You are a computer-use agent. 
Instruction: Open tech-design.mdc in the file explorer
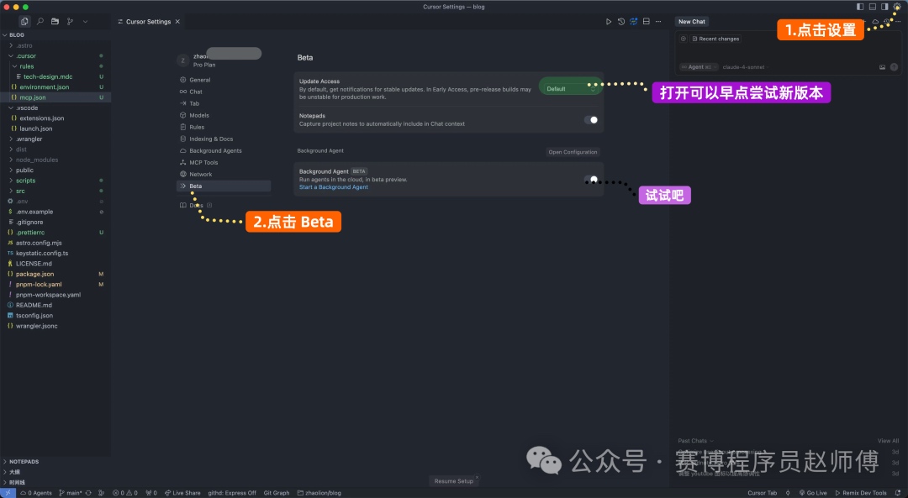55,77
